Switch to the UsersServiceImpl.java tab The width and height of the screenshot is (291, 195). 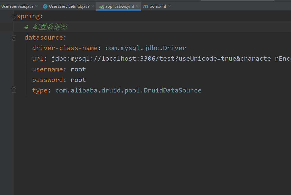tap(69, 6)
